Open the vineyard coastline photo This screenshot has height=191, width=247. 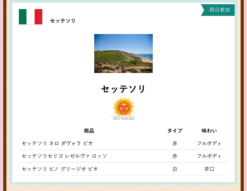123,54
